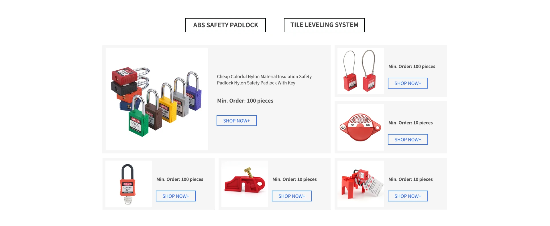Click Min. Order text beside cable padlocks
This screenshot has height=226, width=550.
[x=412, y=67]
